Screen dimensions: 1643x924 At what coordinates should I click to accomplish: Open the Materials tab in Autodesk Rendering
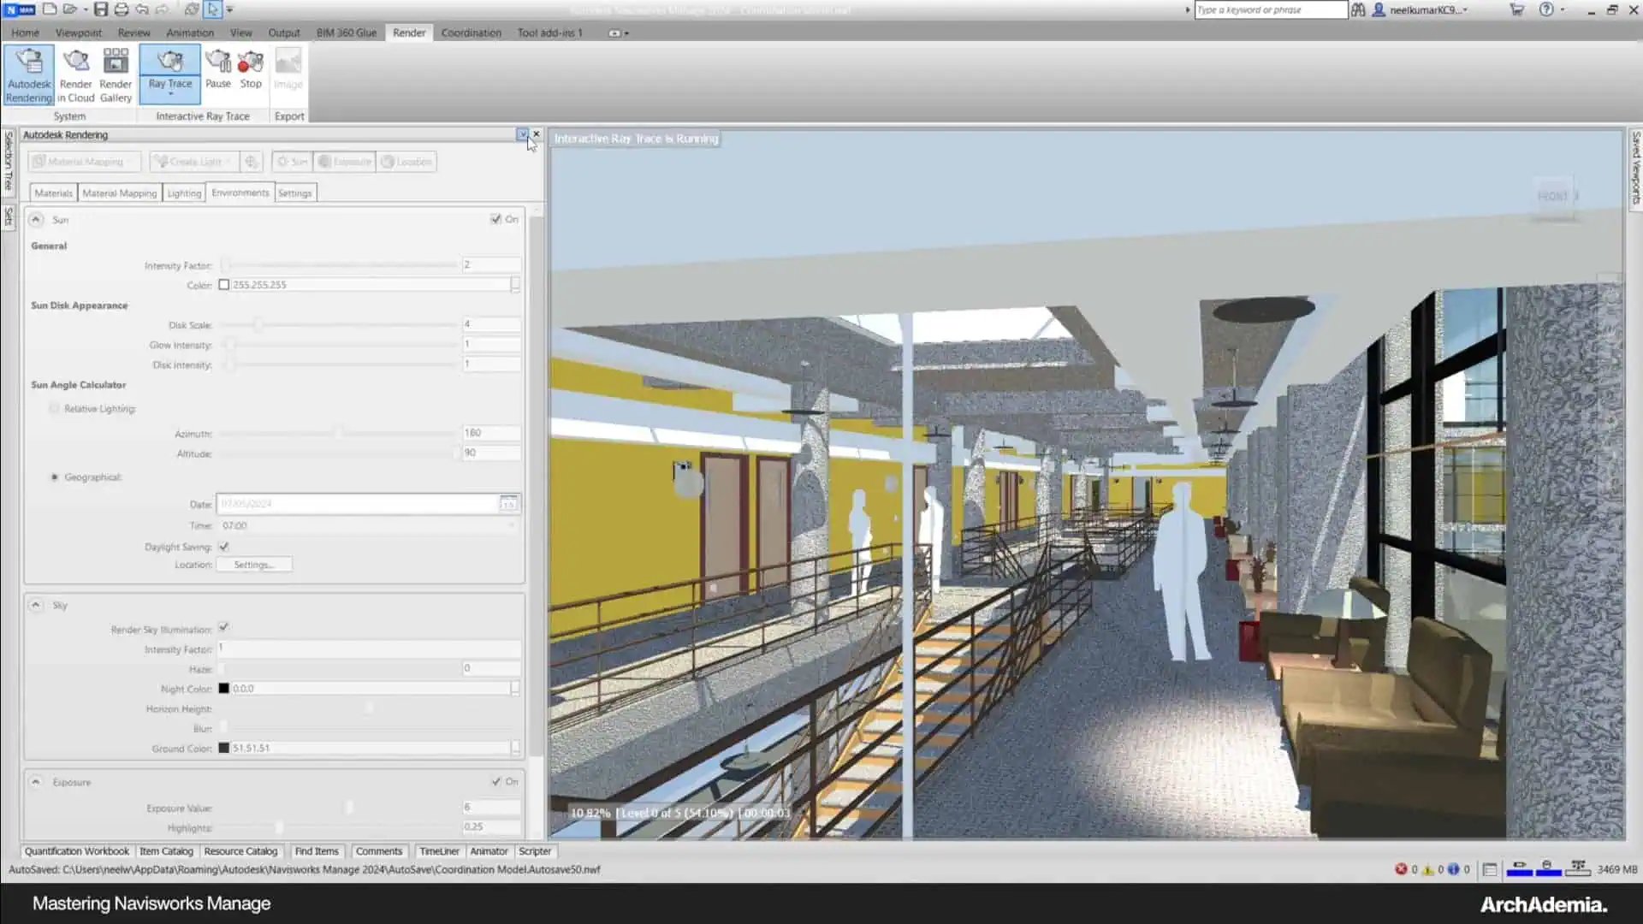click(53, 192)
